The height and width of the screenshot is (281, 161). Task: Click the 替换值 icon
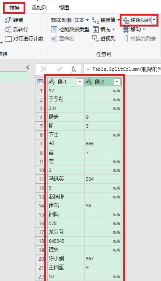click(x=96, y=20)
